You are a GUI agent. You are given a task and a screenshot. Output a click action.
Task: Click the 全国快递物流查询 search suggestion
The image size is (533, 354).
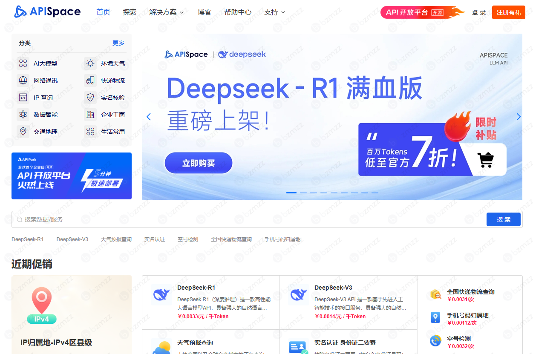pos(231,239)
